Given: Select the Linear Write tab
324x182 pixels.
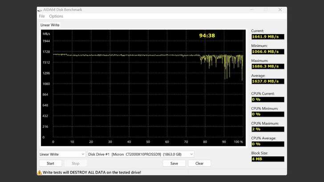Looking at the screenshot, I should 50,25.
